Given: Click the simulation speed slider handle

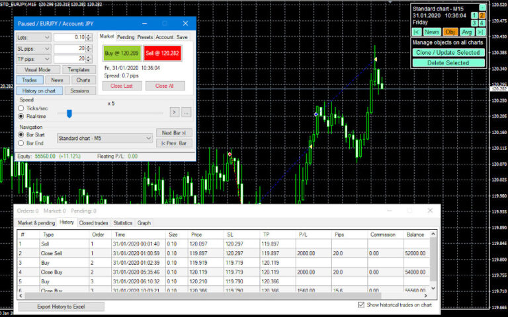Looking at the screenshot, I should point(69,113).
